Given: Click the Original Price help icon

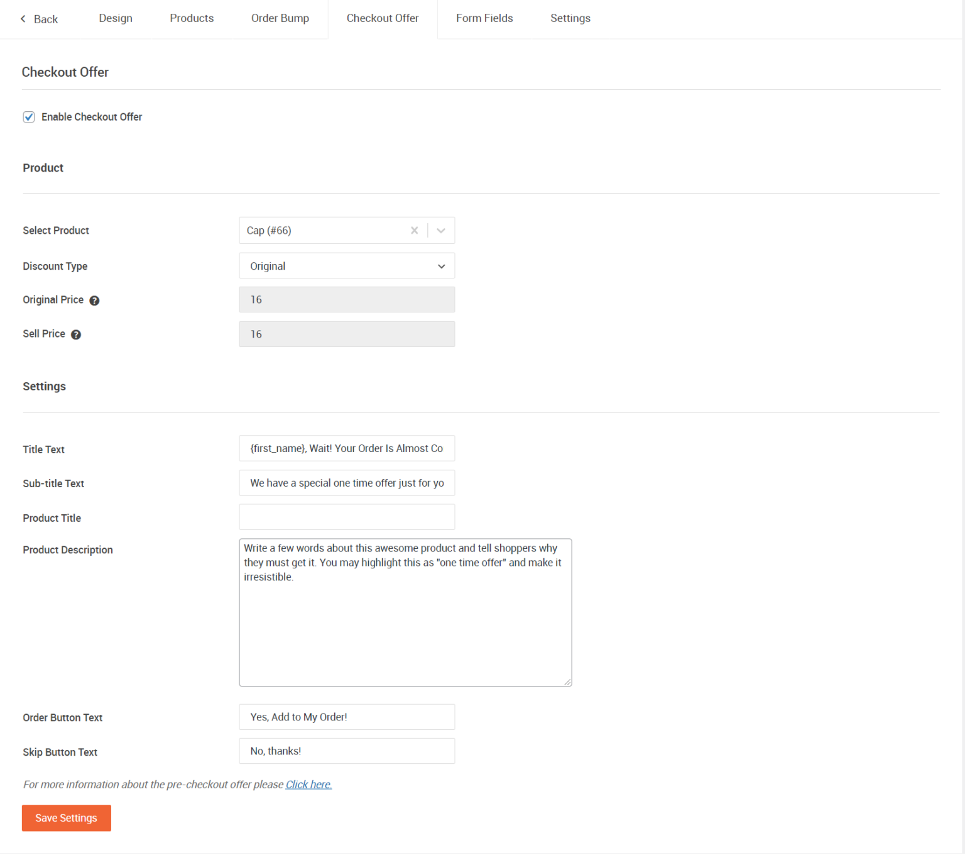Looking at the screenshot, I should click(94, 301).
